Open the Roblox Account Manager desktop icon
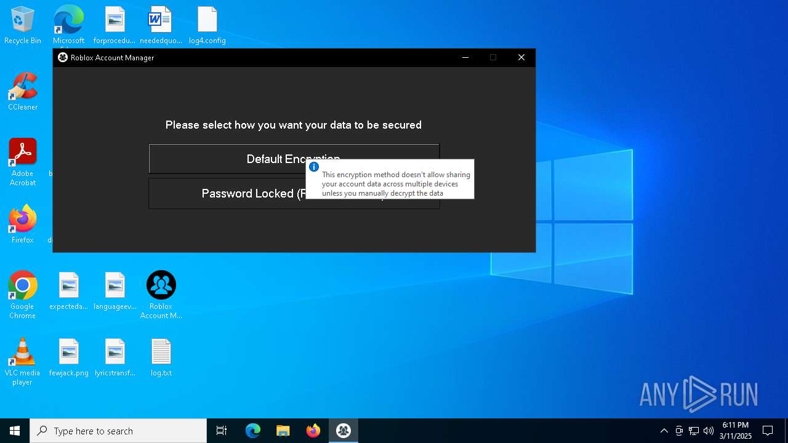This screenshot has height=443, width=788. [161, 295]
